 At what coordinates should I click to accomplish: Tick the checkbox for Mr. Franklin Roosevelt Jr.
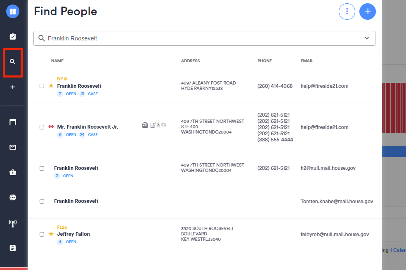pyautogui.click(x=42, y=127)
